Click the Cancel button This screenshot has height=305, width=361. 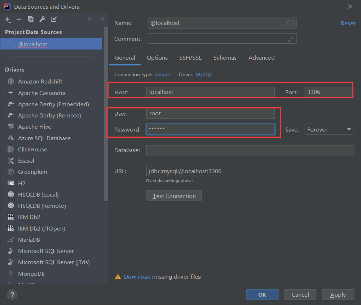[x=300, y=295]
